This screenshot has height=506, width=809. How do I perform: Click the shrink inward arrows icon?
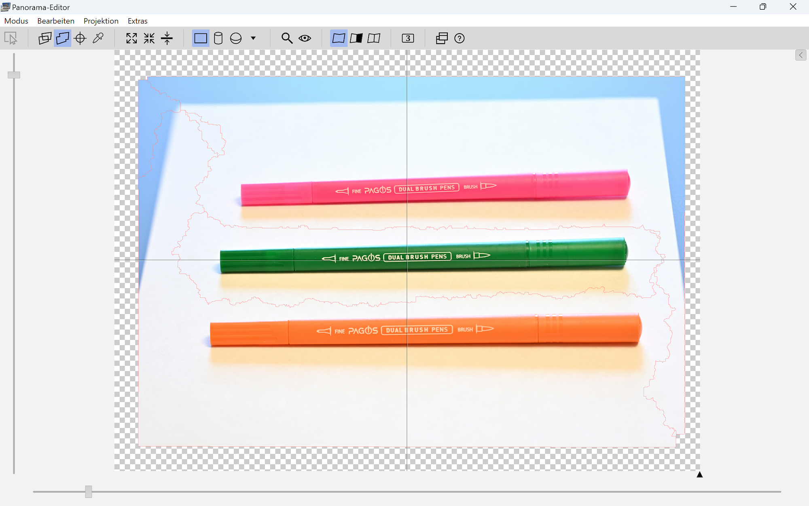pyautogui.click(x=149, y=38)
